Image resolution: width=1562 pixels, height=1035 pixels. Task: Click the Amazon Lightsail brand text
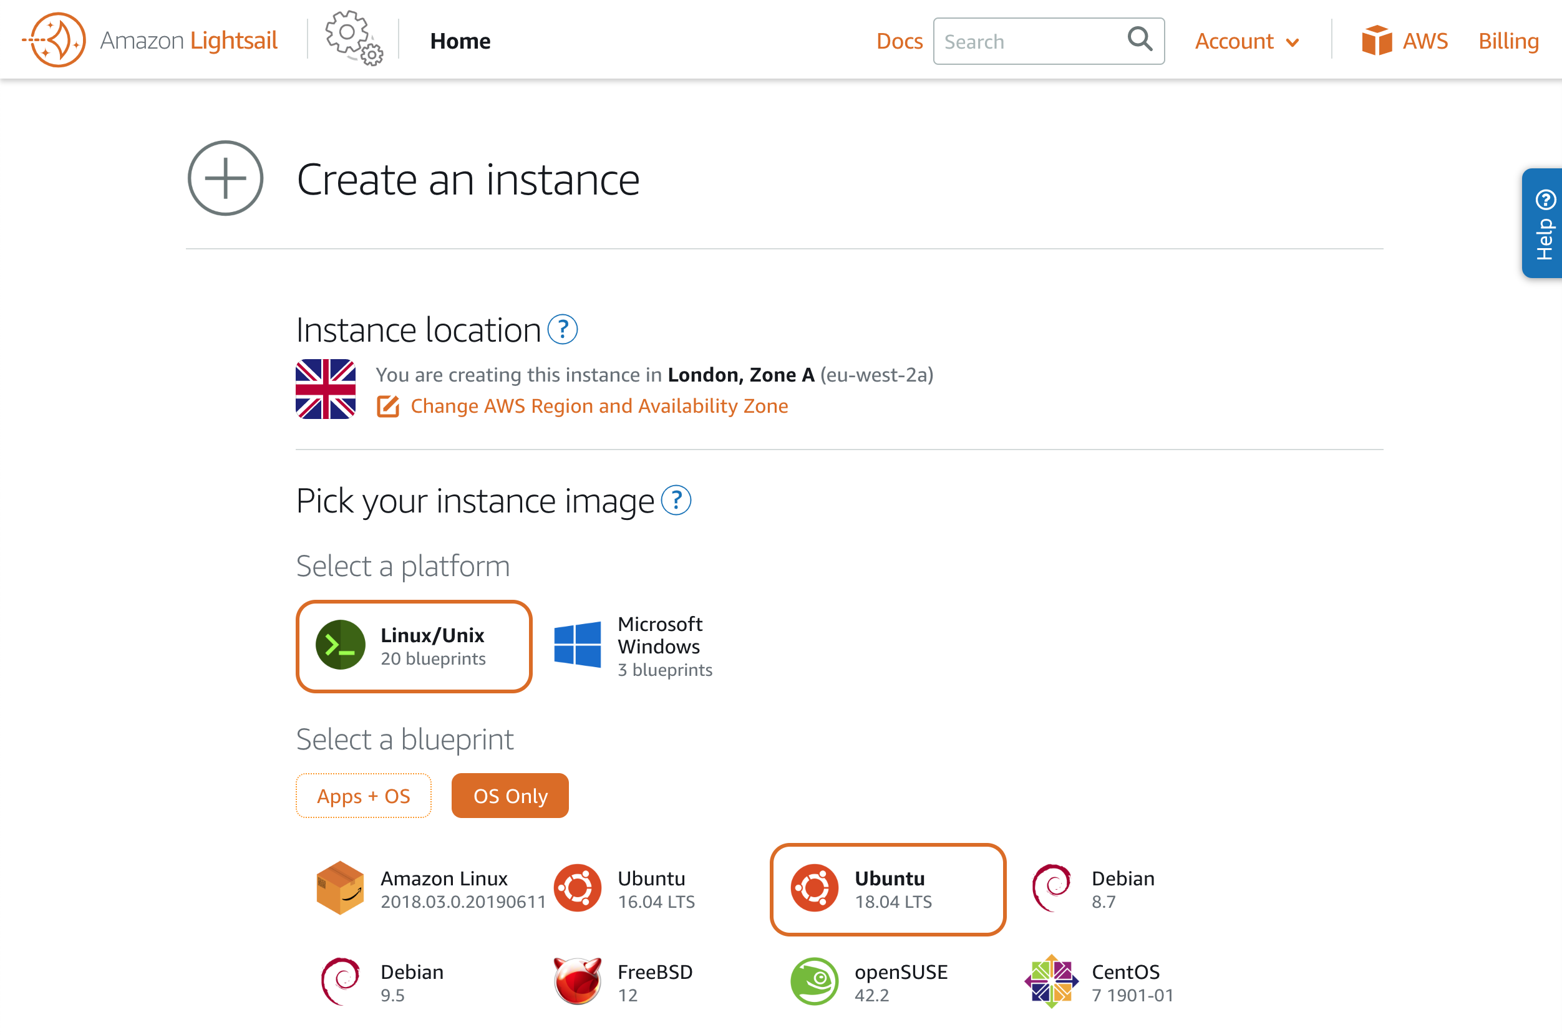tap(188, 41)
